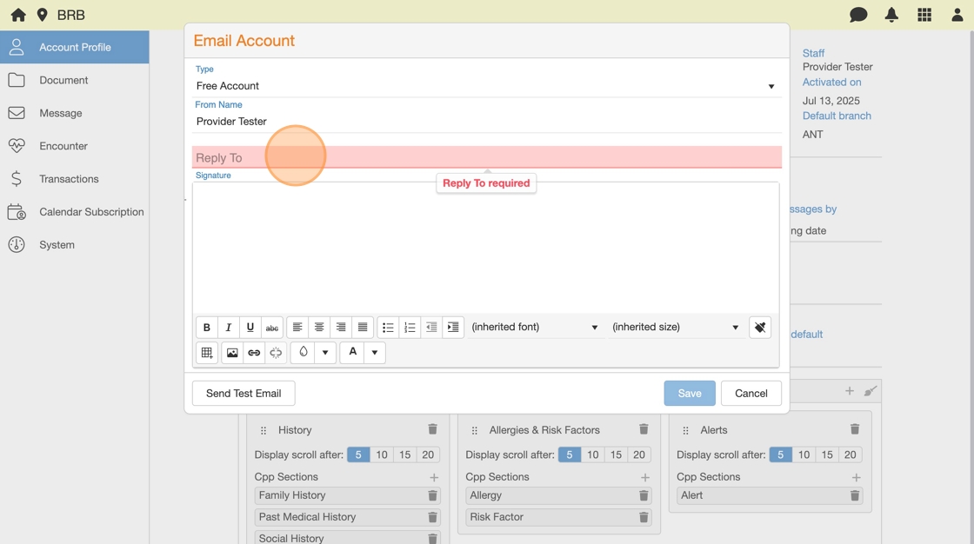Toggle bold formatting in signature editor
Image resolution: width=974 pixels, height=544 pixels.
click(x=207, y=328)
